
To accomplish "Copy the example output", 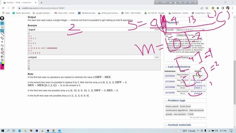I will point(157,57).
